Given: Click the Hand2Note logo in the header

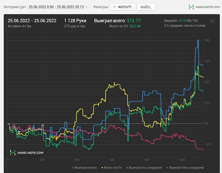Looking at the screenshot, I should (x=204, y=7).
